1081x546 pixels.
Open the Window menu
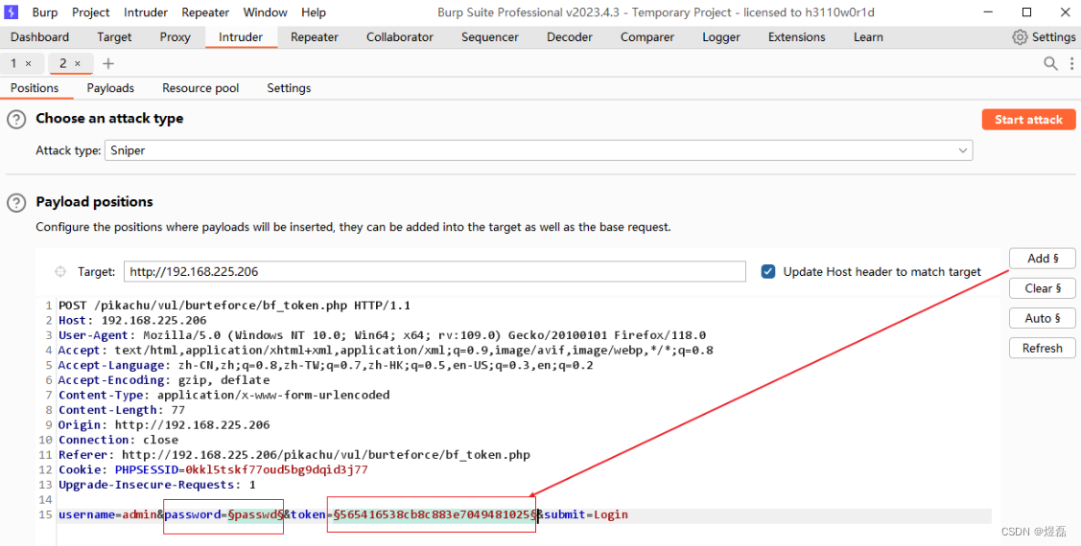tap(266, 12)
